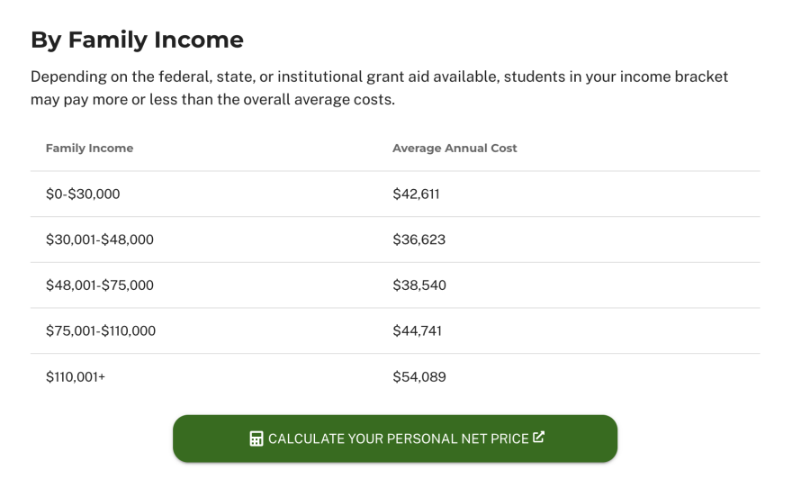Screen dimensions: 792x488
Task: Click the Average Annual Cost column header
Action: point(454,149)
